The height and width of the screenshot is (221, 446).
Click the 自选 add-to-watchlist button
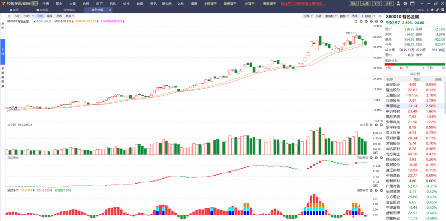[366, 16]
